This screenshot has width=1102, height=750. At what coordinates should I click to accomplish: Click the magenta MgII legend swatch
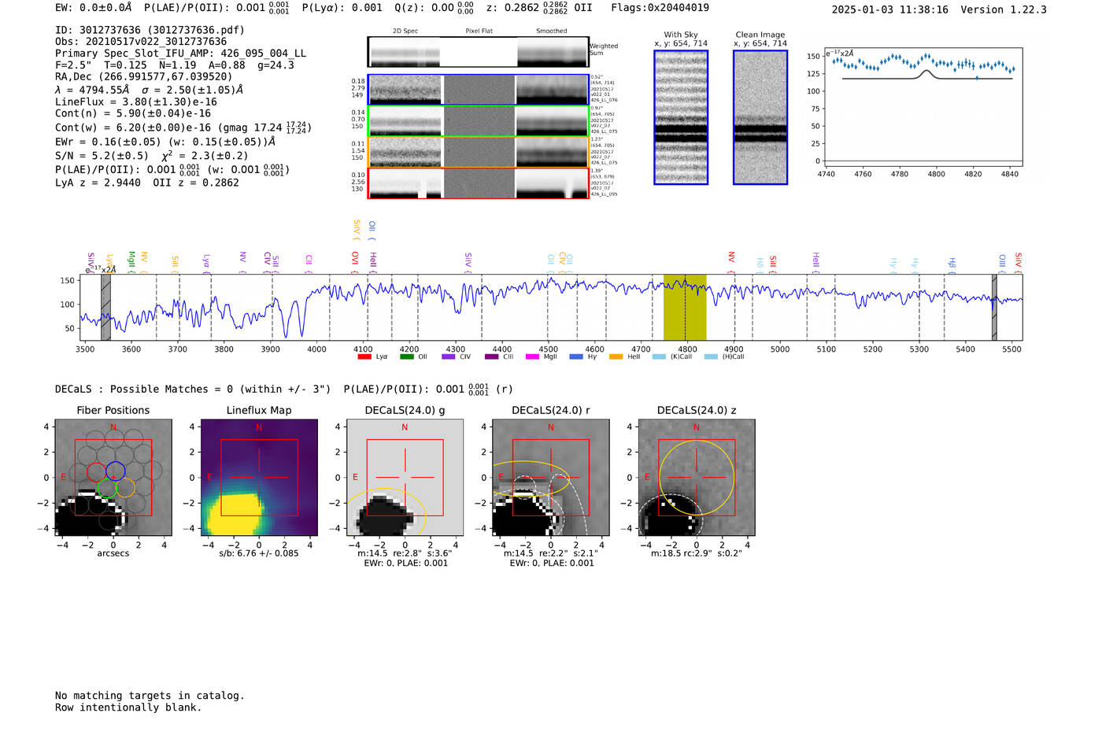[x=531, y=357]
